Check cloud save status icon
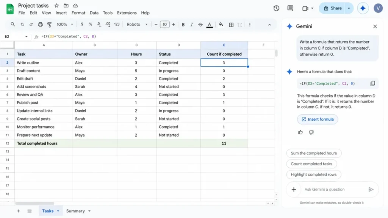The height and width of the screenshot is (218, 388). pos(75,5)
